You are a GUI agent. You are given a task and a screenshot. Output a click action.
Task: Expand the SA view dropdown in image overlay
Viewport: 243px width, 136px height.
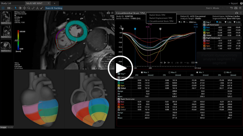pyautogui.click(x=113, y=55)
